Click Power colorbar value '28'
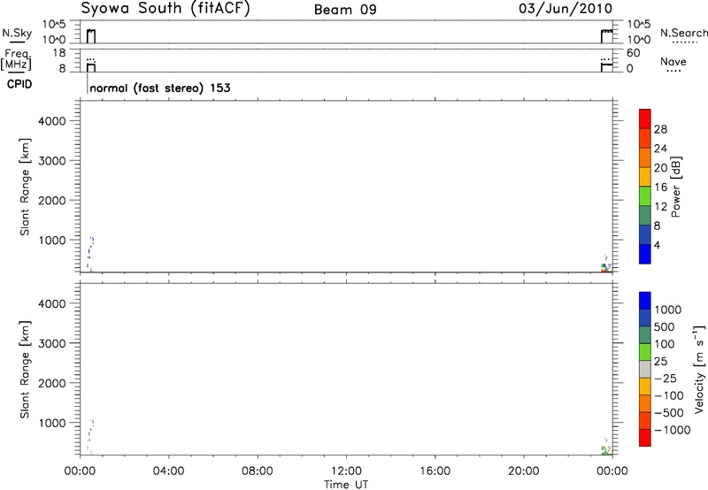708x490 pixels. point(660,129)
